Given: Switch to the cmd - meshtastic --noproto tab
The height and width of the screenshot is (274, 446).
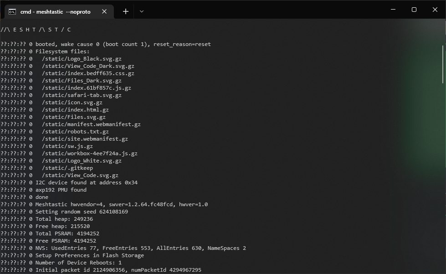Looking at the screenshot, I should click(x=55, y=11).
